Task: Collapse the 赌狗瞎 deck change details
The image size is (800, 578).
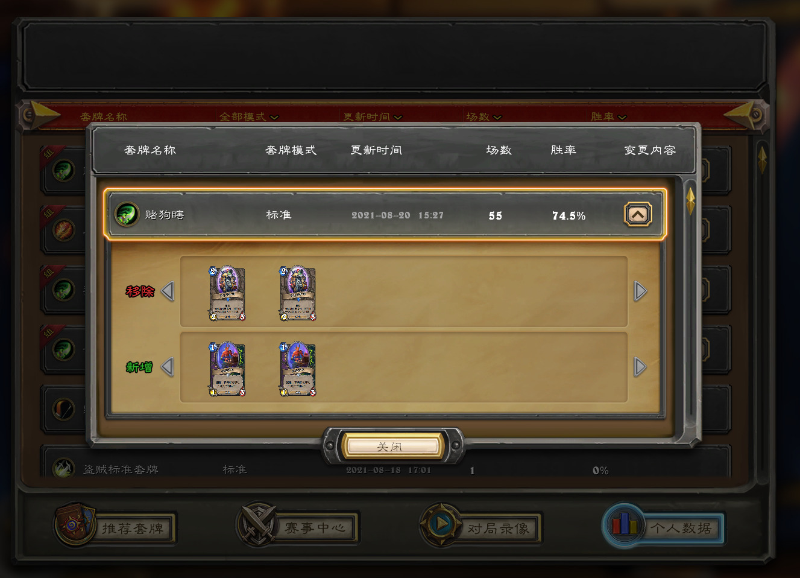Action: [x=638, y=215]
